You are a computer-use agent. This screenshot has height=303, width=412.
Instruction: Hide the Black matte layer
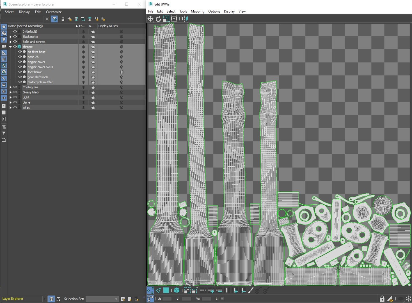pyautogui.click(x=15, y=37)
